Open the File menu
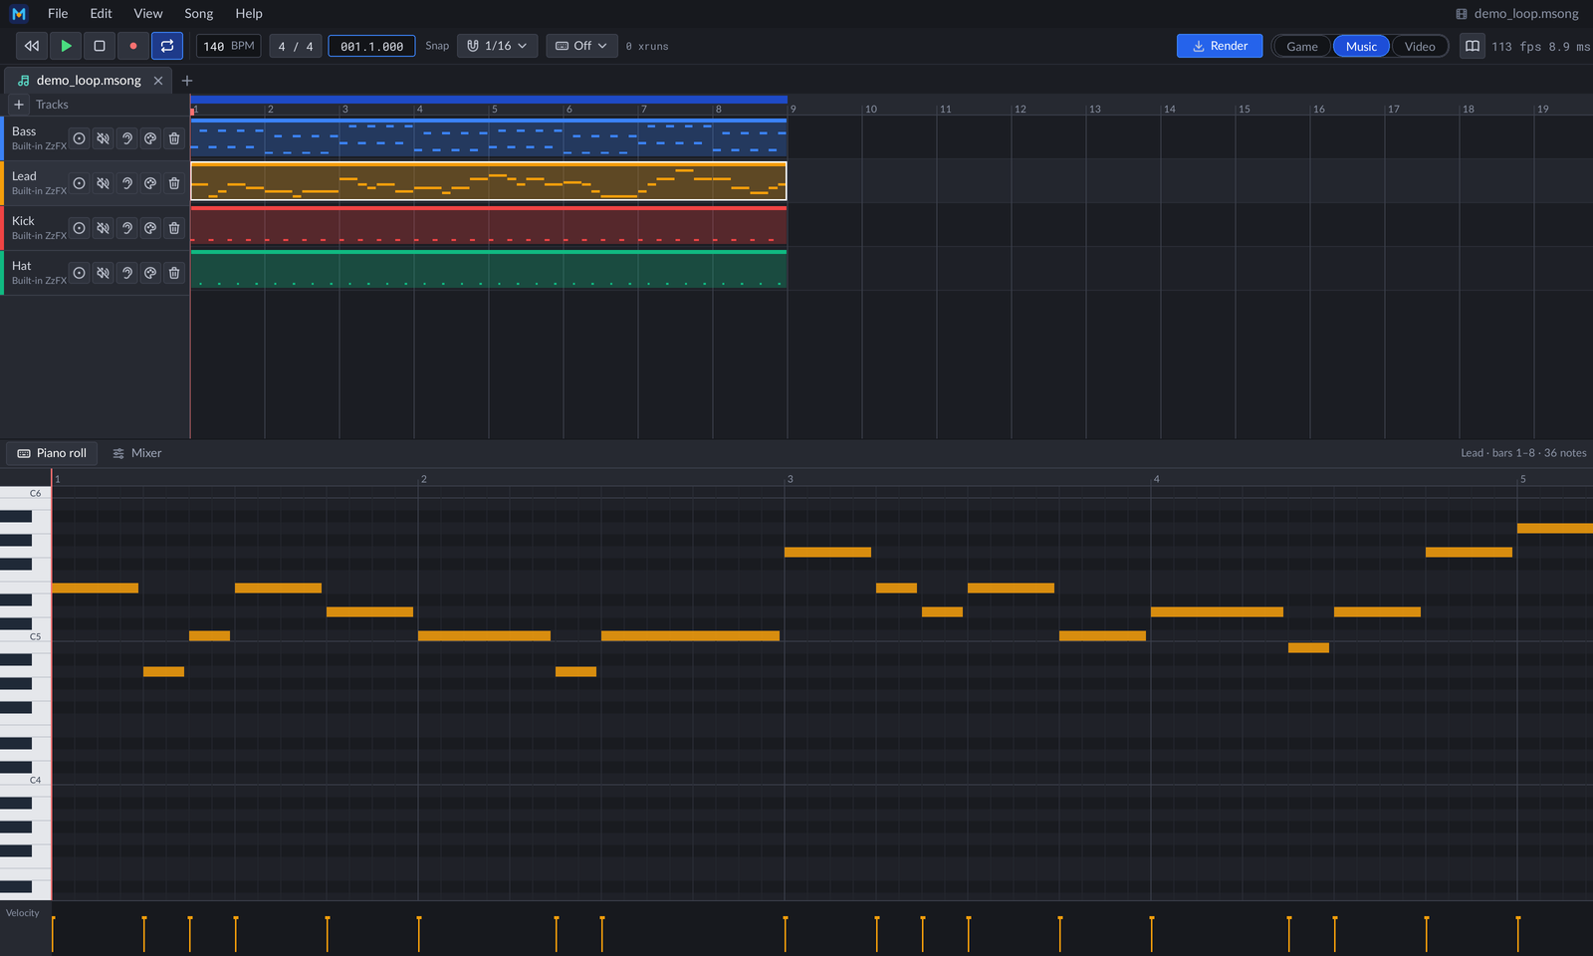1593x956 pixels. pos(58,13)
